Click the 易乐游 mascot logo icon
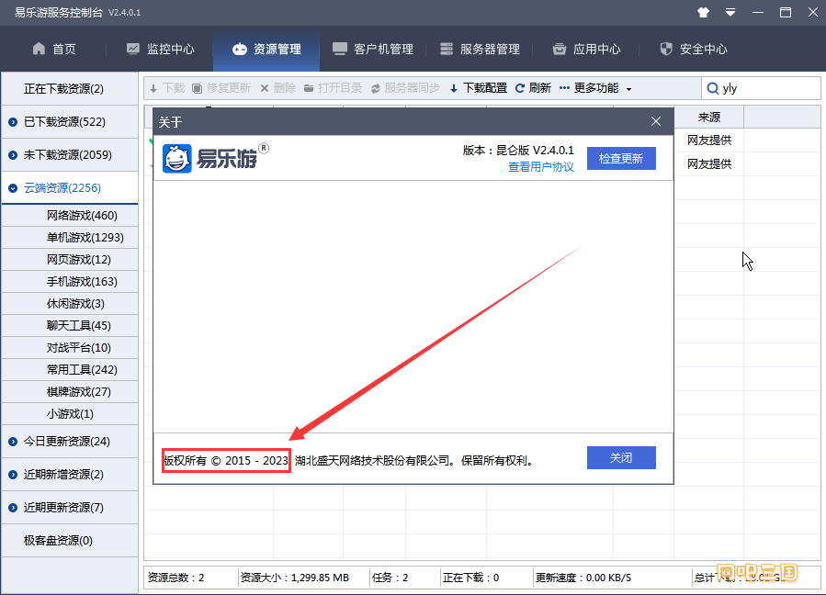 177,159
